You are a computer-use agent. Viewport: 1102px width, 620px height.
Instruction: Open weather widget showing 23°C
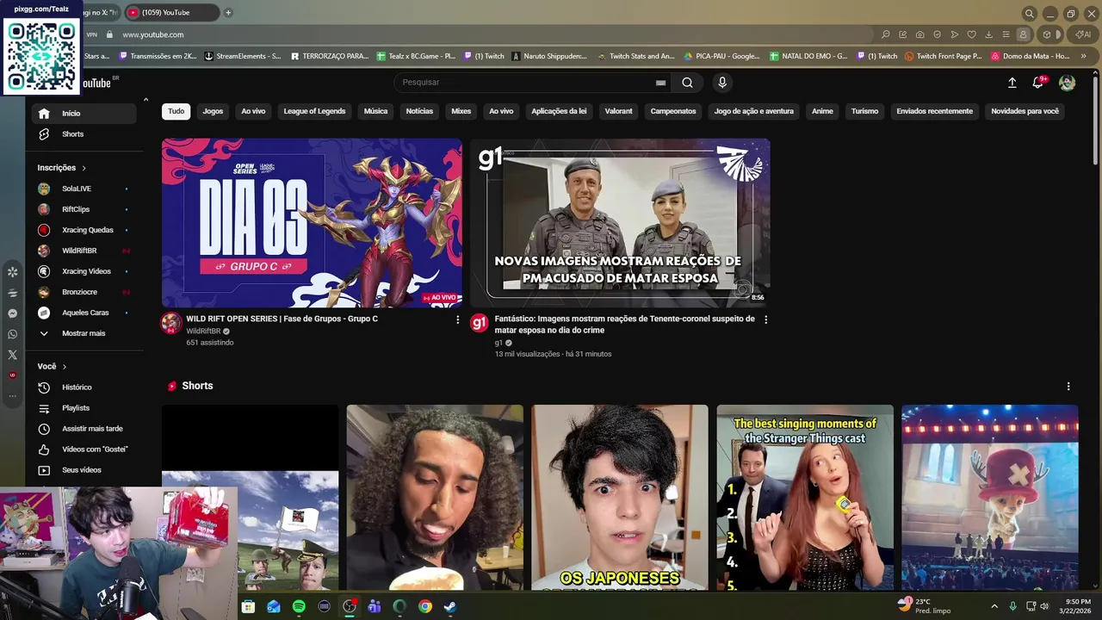click(x=924, y=606)
